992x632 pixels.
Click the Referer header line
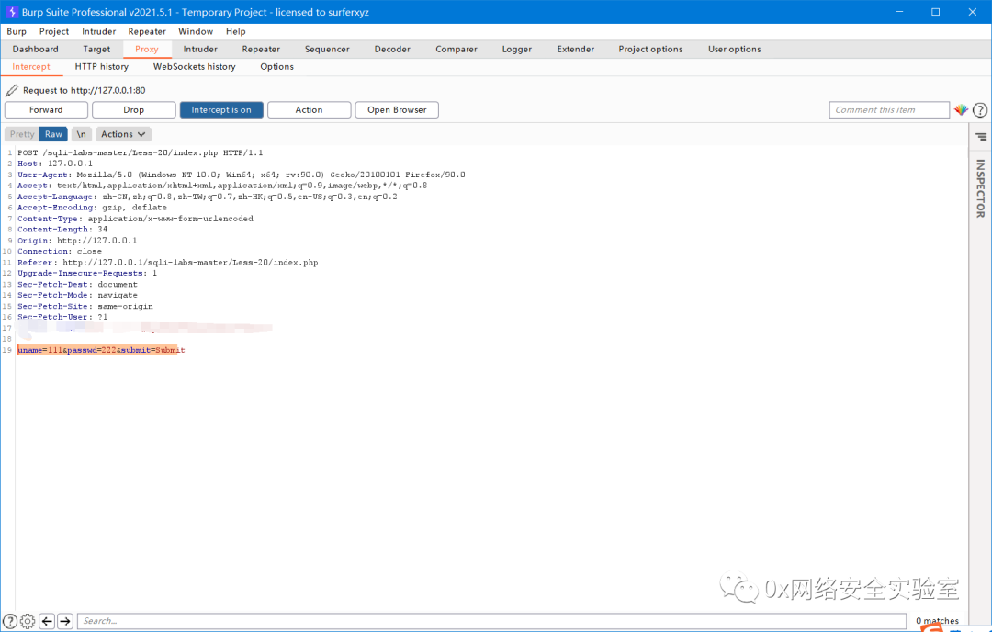click(168, 263)
